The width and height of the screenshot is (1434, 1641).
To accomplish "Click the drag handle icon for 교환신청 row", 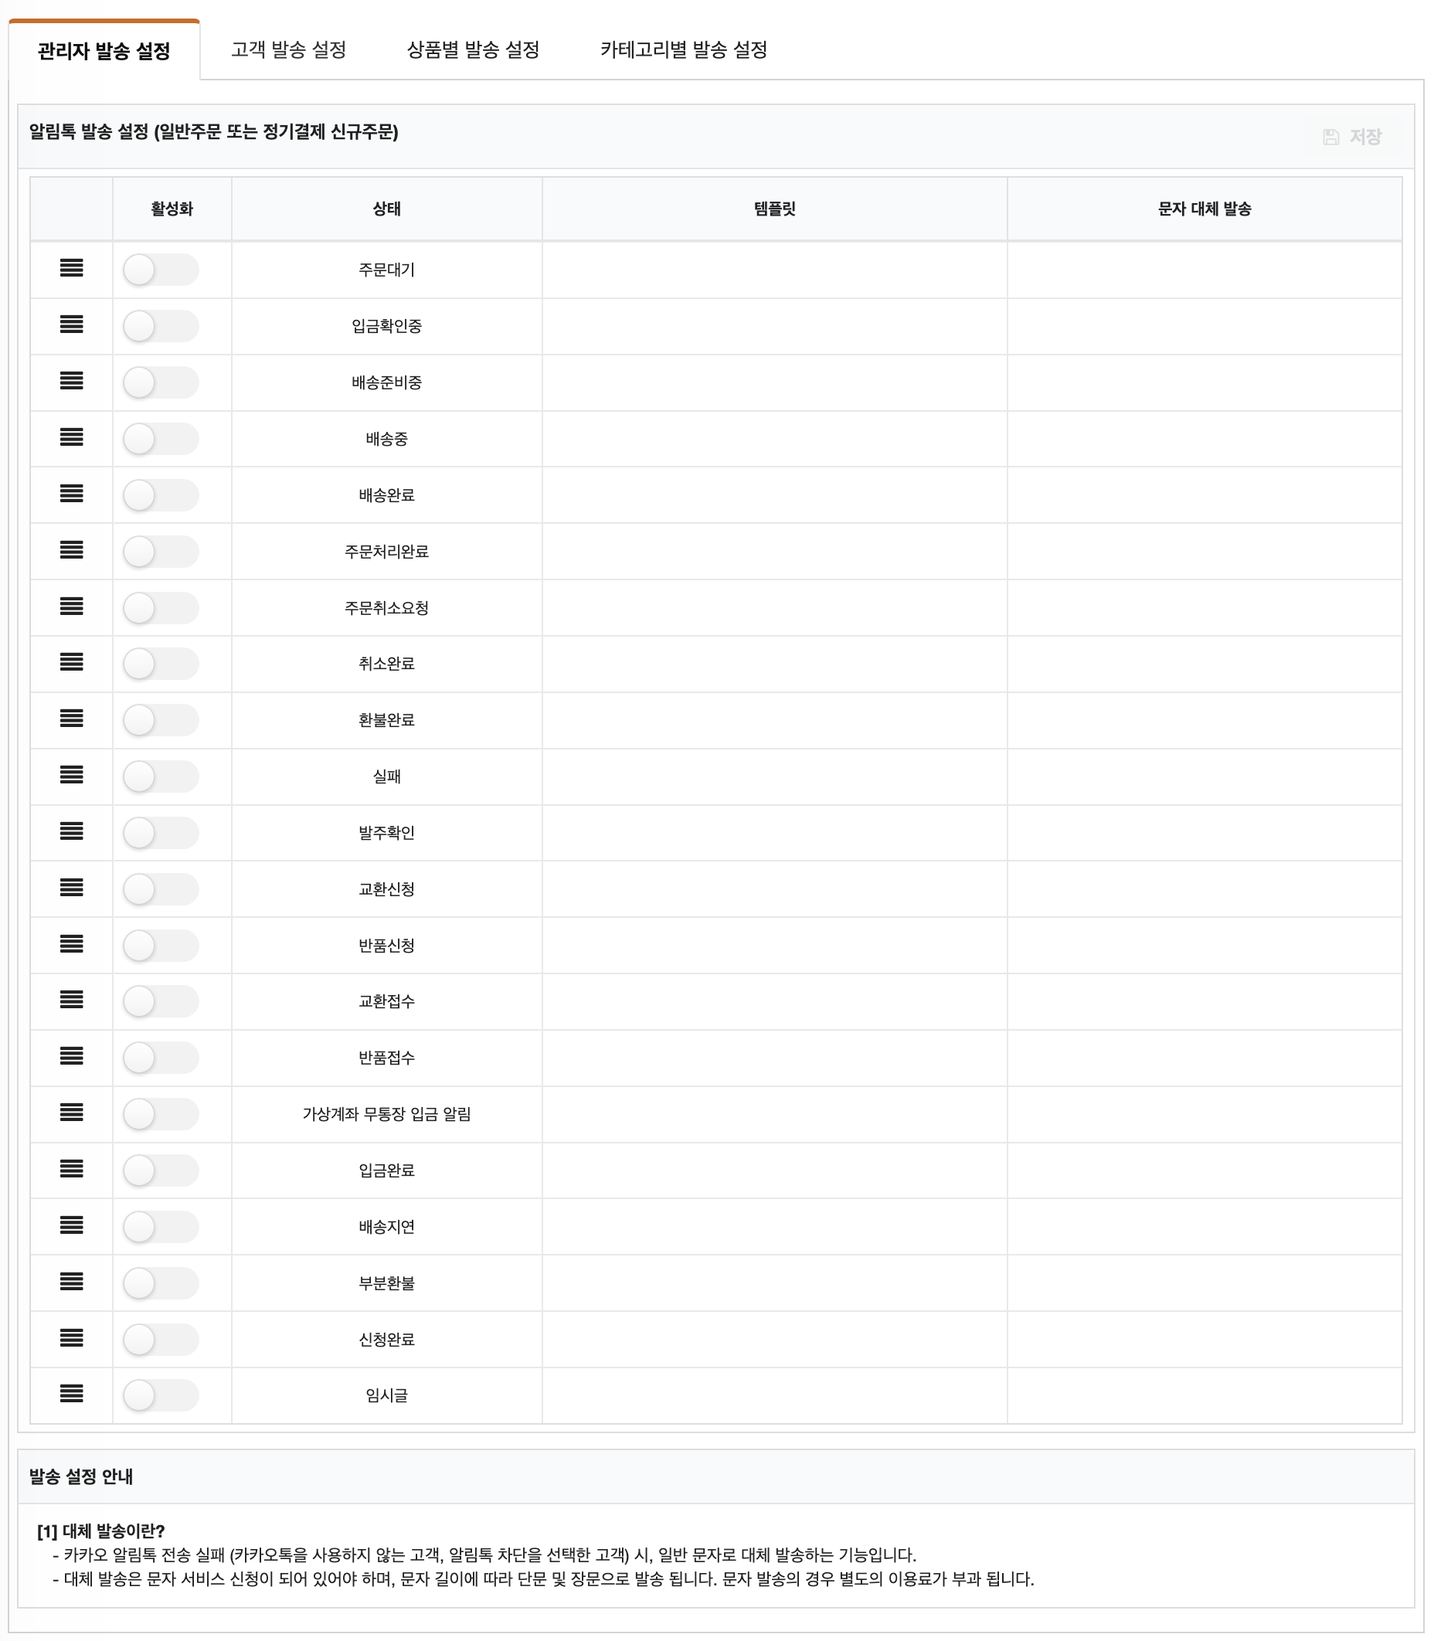I will coord(71,887).
